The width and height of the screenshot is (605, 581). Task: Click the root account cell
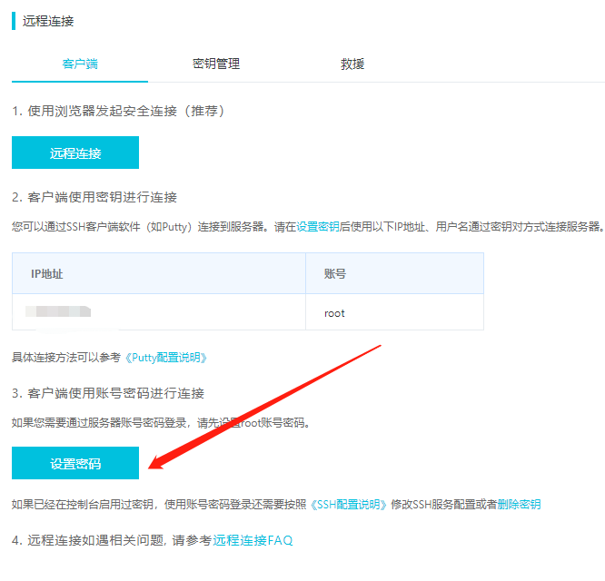334,313
